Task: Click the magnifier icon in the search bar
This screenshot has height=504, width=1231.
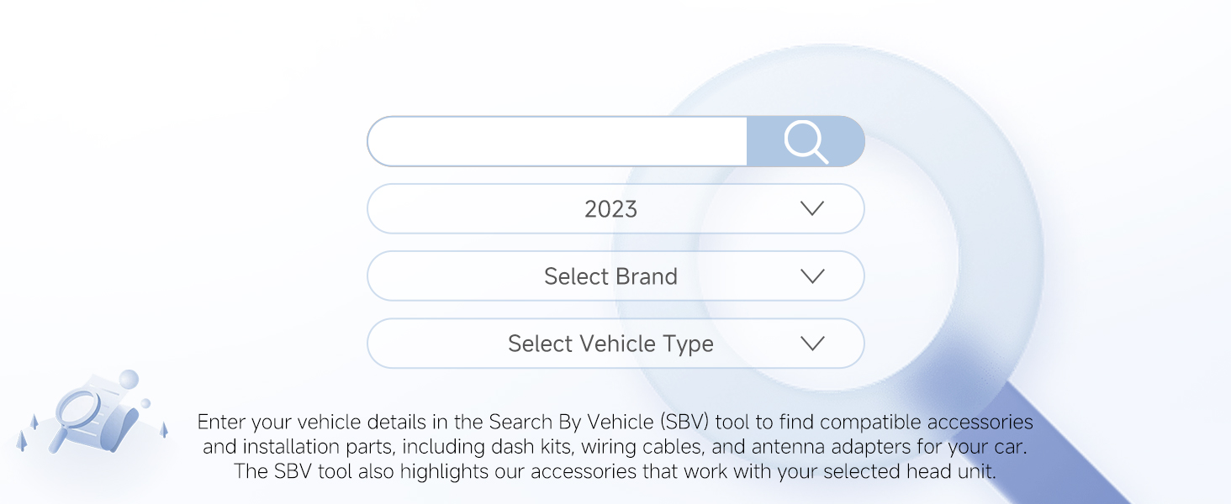Action: (806, 141)
